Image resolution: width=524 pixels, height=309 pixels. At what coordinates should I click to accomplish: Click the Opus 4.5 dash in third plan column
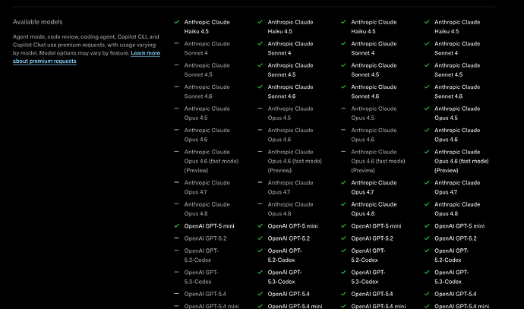click(343, 109)
